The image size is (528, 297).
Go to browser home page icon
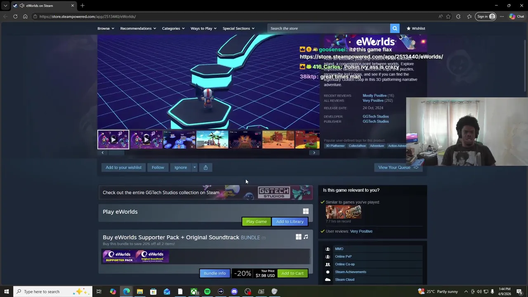(x=25, y=16)
